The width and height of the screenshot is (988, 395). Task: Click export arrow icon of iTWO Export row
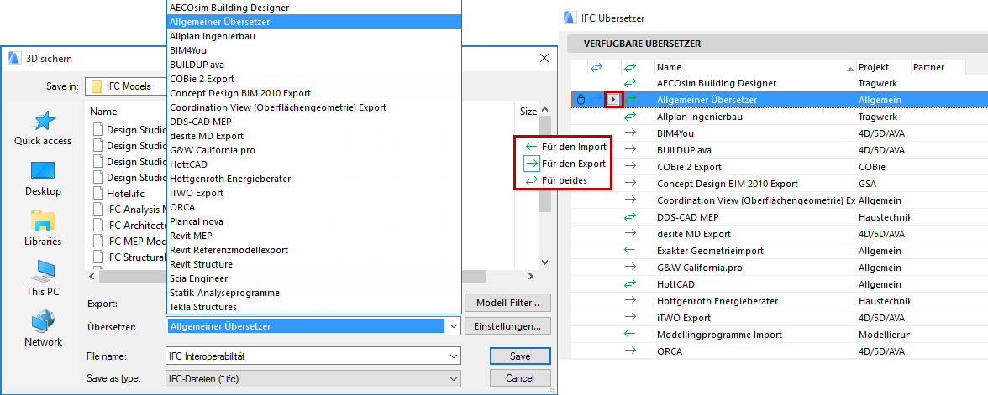pyautogui.click(x=629, y=318)
